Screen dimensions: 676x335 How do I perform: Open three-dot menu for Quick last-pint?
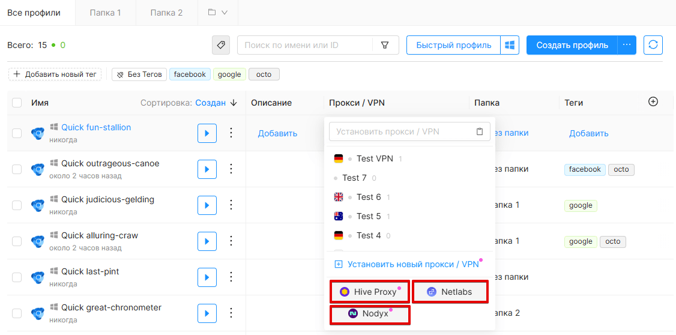(x=231, y=277)
